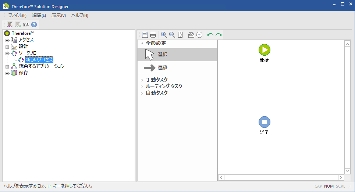
Task: Click the NUM status bar indicator
Action: click(x=329, y=186)
